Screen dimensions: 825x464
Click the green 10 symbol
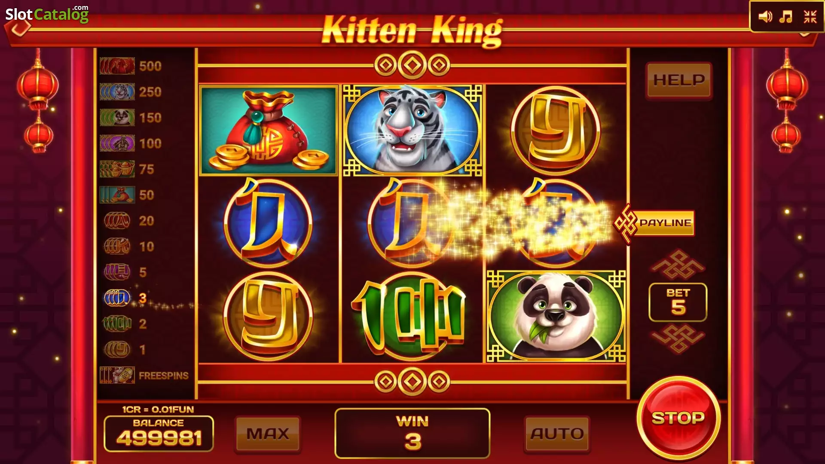[x=412, y=316]
